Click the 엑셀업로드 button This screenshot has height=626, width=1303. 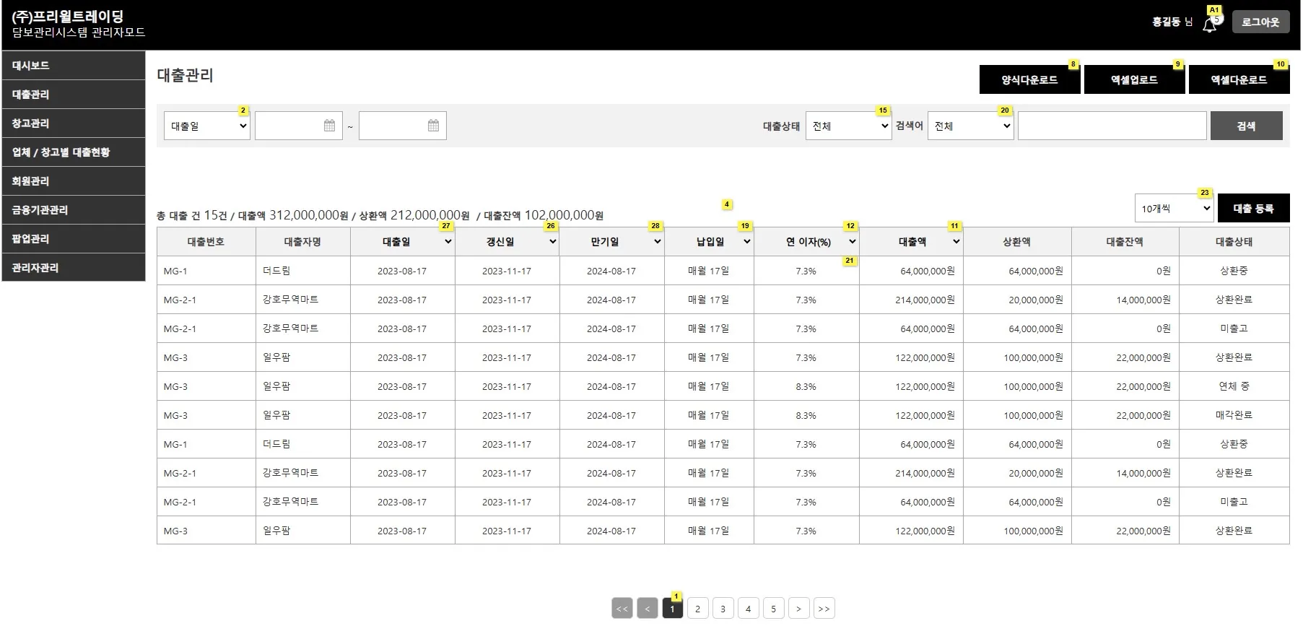click(x=1134, y=79)
